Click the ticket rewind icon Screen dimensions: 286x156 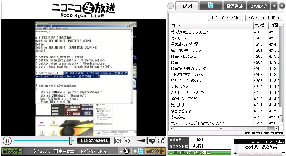click(236, 154)
